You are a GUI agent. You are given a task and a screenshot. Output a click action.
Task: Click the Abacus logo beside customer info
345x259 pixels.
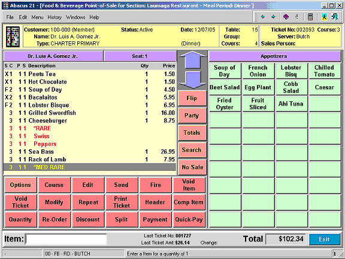13,37
